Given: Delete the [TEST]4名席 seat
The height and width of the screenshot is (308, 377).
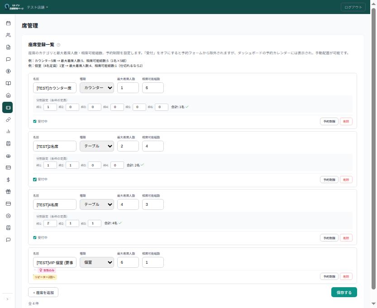Looking at the screenshot, I should click(x=346, y=238).
